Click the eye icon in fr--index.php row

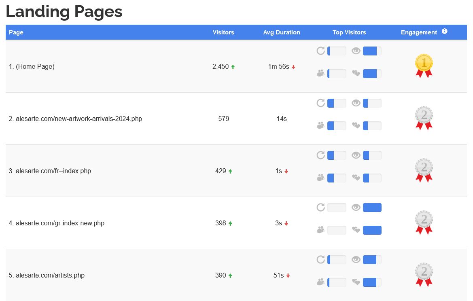click(x=356, y=155)
